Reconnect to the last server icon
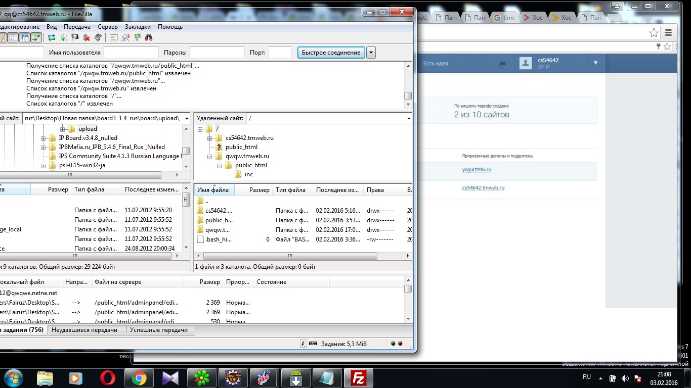Screen dimensions: 691x388 98,37
